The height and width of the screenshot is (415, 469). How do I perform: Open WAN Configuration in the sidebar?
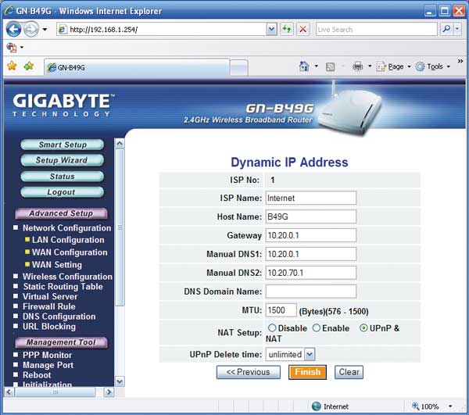[70, 252]
